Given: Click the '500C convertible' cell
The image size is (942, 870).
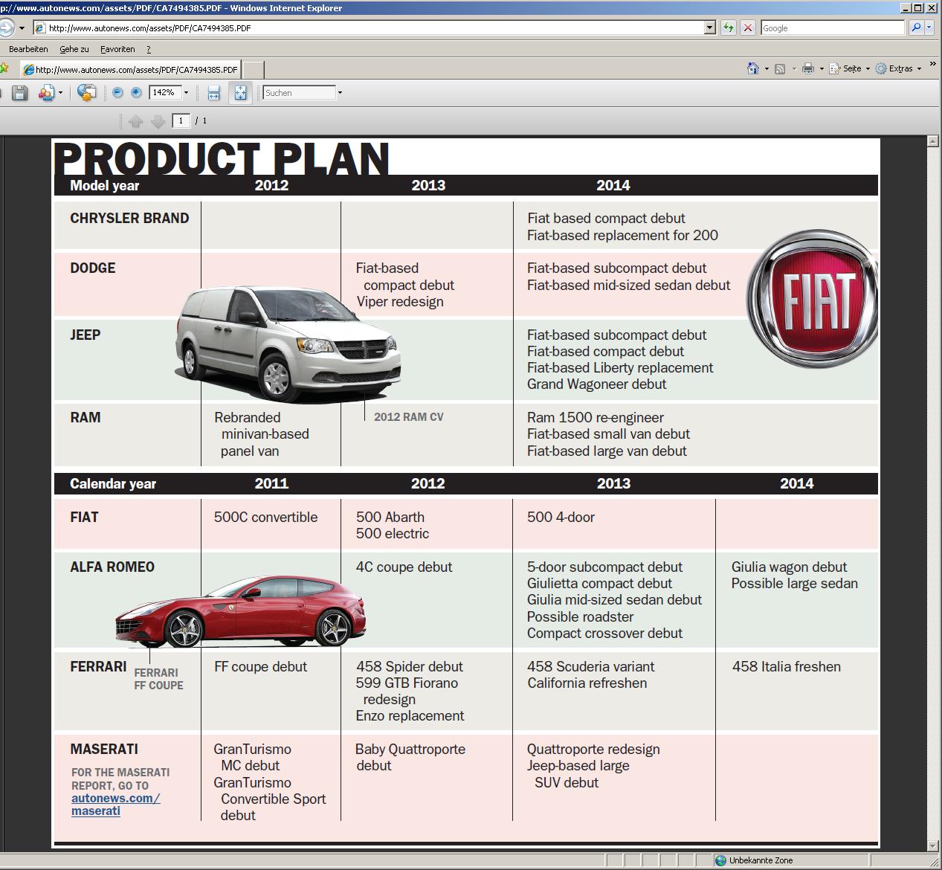Looking at the screenshot, I should coord(265,518).
